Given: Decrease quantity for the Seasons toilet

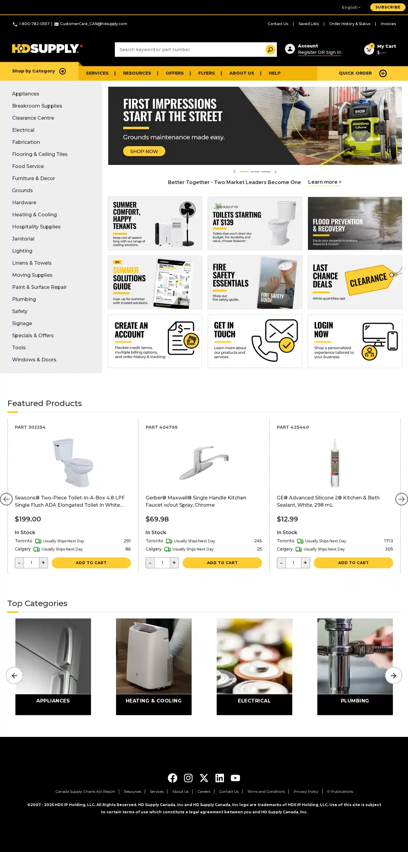Looking at the screenshot, I should click(19, 563).
